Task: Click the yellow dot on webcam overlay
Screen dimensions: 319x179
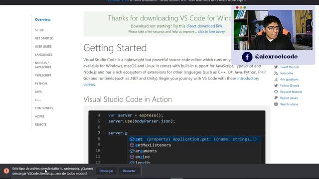Action: coord(241,7)
